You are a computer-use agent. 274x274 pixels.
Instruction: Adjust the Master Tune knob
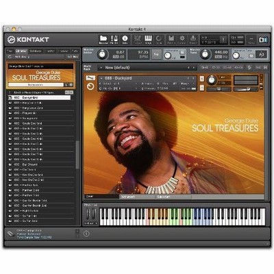click(206, 54)
